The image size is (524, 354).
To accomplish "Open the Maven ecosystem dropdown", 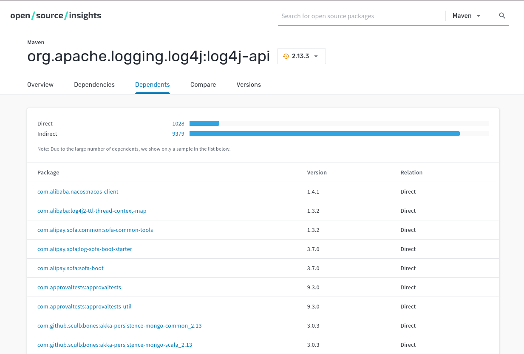I will tap(467, 16).
